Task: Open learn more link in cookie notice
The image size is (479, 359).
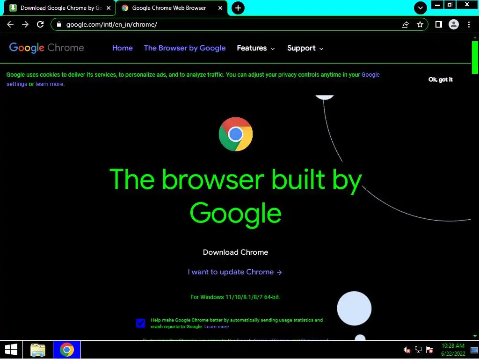Action: click(x=50, y=84)
